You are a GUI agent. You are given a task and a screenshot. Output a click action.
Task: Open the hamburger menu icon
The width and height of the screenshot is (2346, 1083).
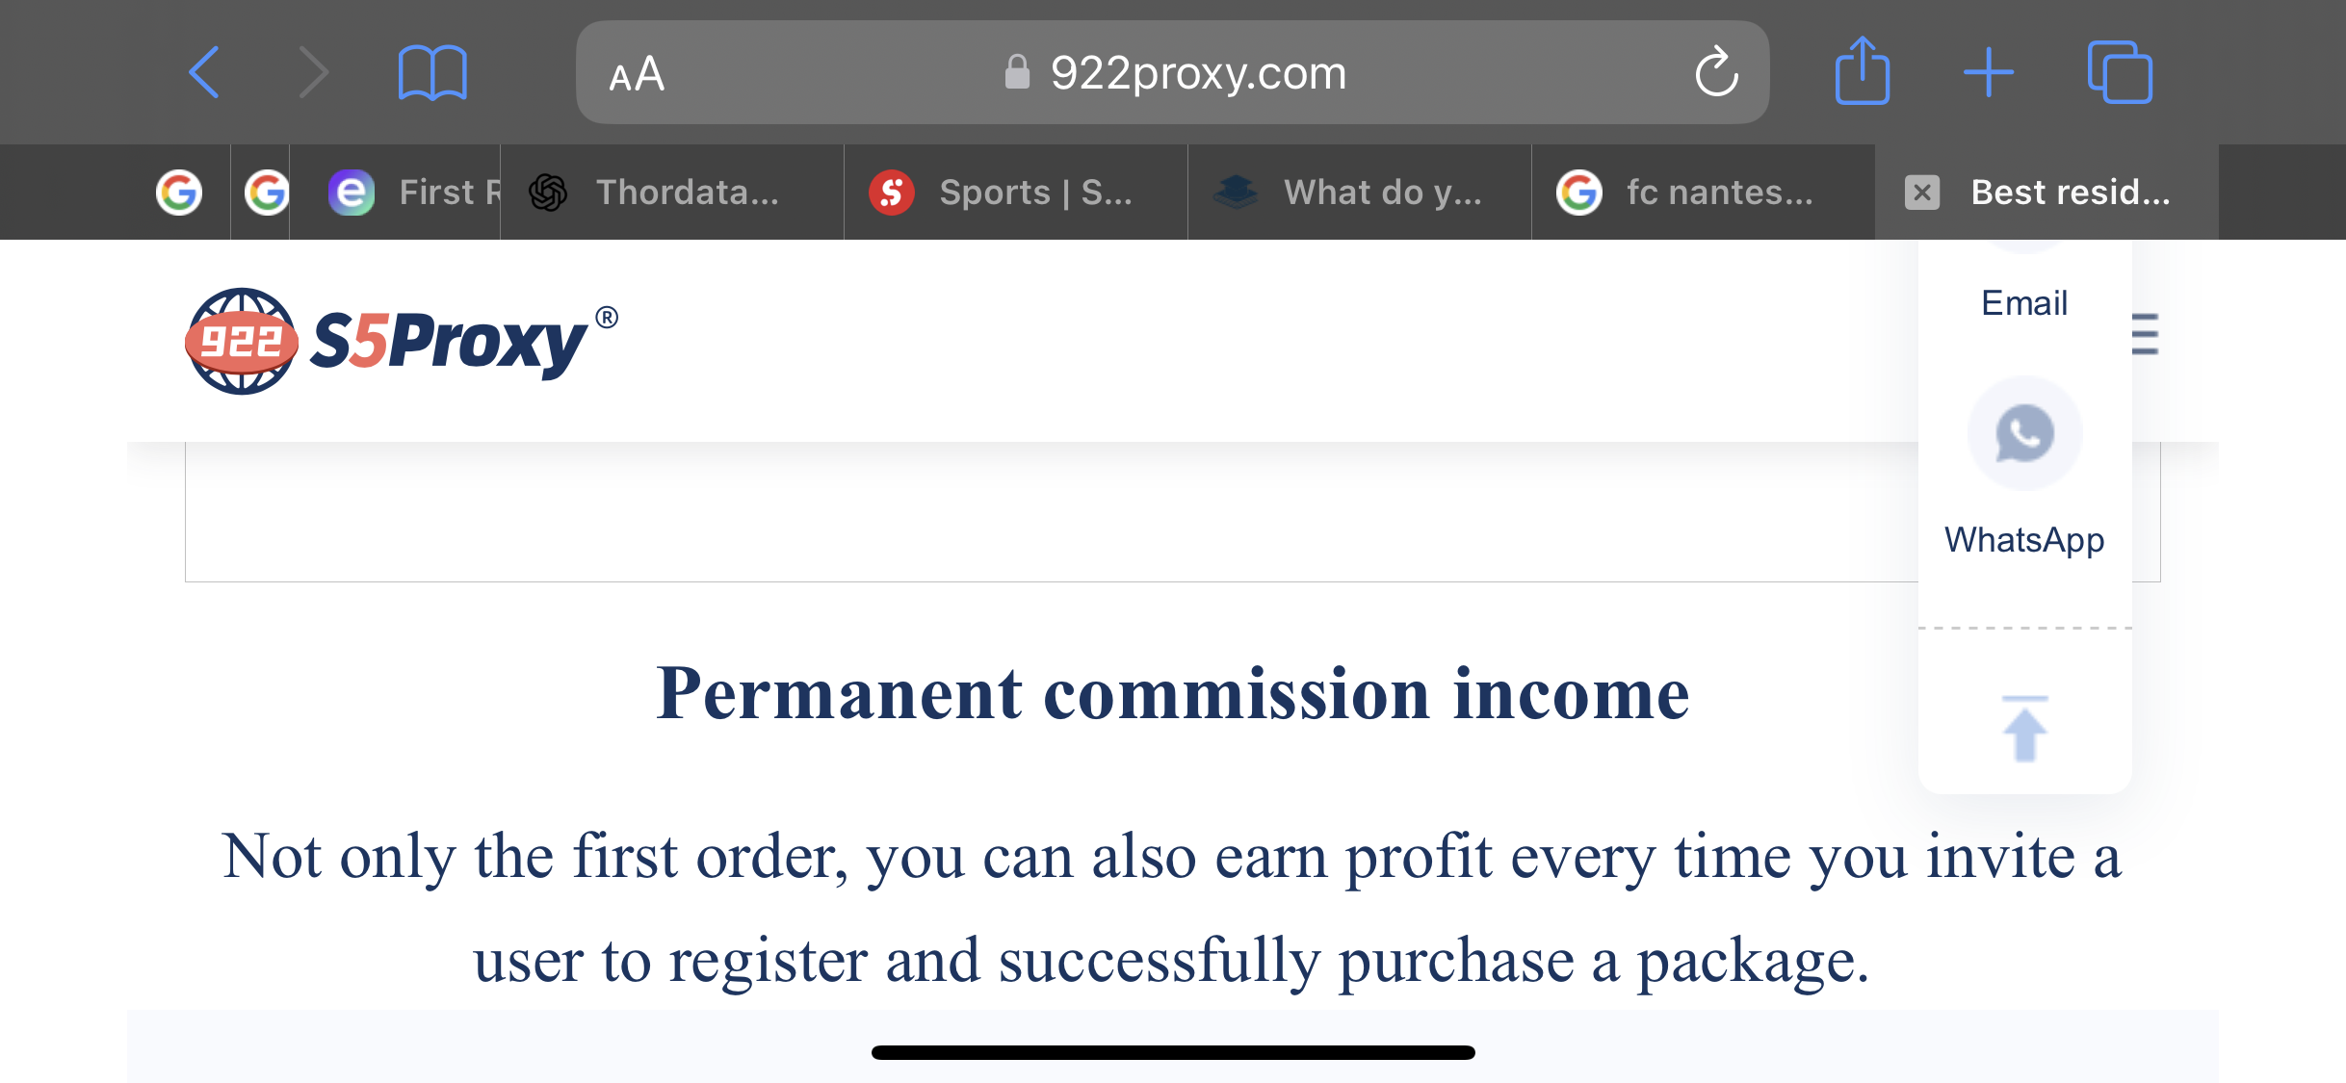pos(2145,334)
